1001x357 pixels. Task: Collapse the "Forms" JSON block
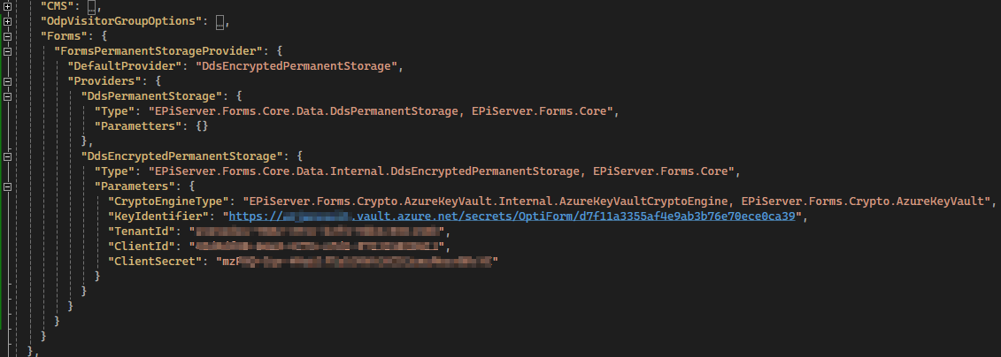click(x=7, y=36)
